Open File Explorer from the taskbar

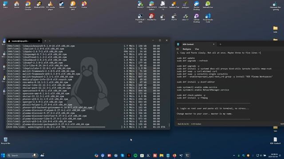[x=162, y=155]
